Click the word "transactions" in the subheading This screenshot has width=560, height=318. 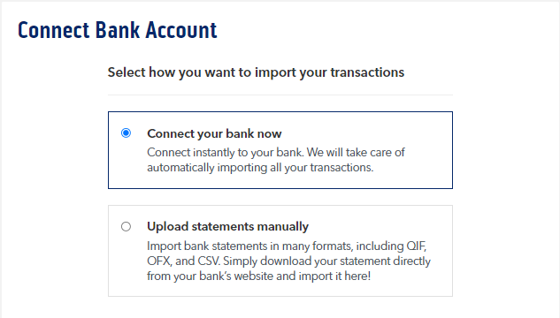(367, 72)
